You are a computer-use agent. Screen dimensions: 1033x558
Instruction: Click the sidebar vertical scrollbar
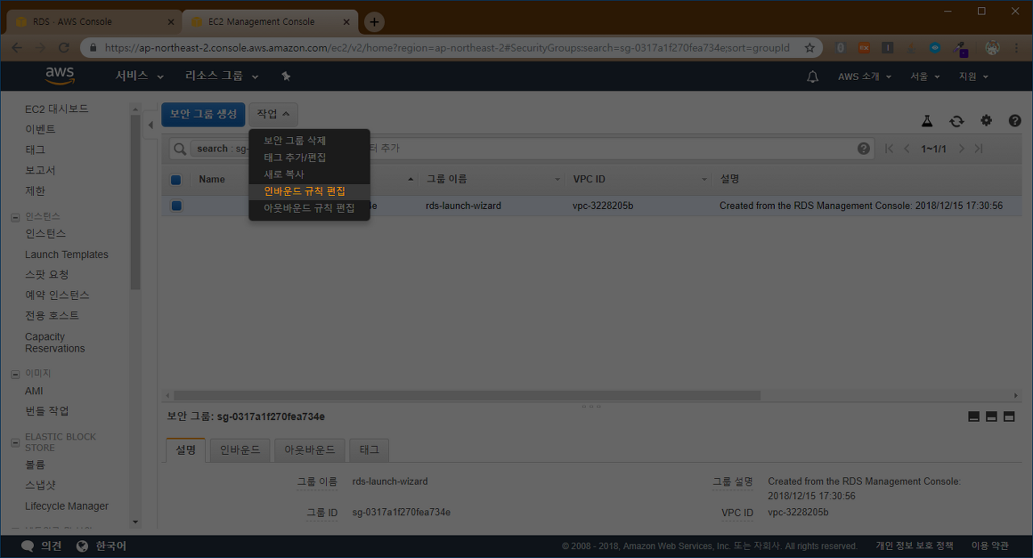[136, 202]
